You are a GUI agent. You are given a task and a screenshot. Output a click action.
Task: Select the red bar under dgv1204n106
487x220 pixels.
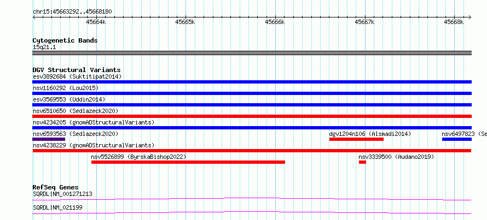point(356,139)
